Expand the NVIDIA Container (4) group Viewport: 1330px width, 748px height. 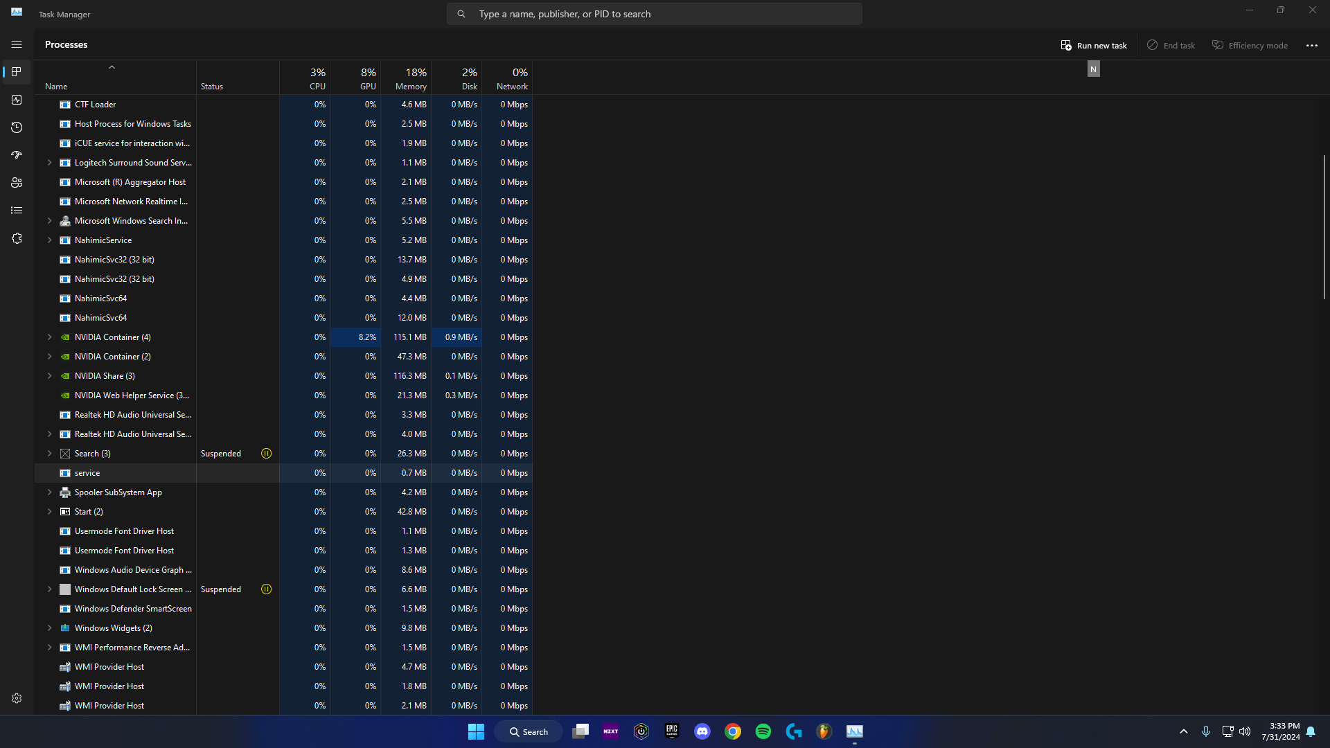[x=49, y=337]
